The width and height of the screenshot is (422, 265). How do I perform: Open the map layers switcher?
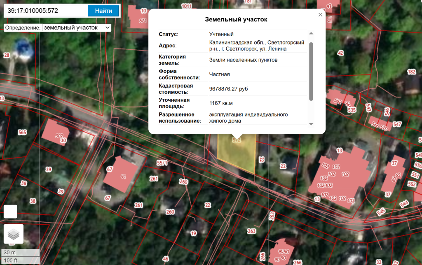(x=14, y=234)
